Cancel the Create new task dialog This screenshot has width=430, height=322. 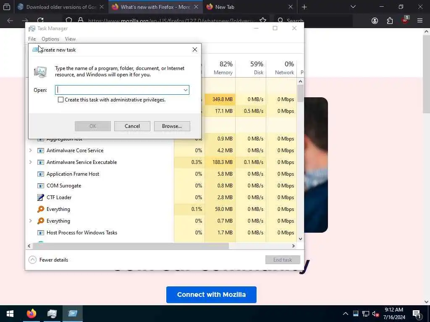point(132,126)
